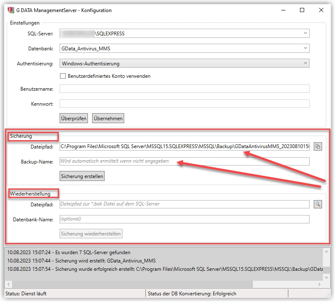Click the Datenbank-Name optional field

(x=185, y=219)
